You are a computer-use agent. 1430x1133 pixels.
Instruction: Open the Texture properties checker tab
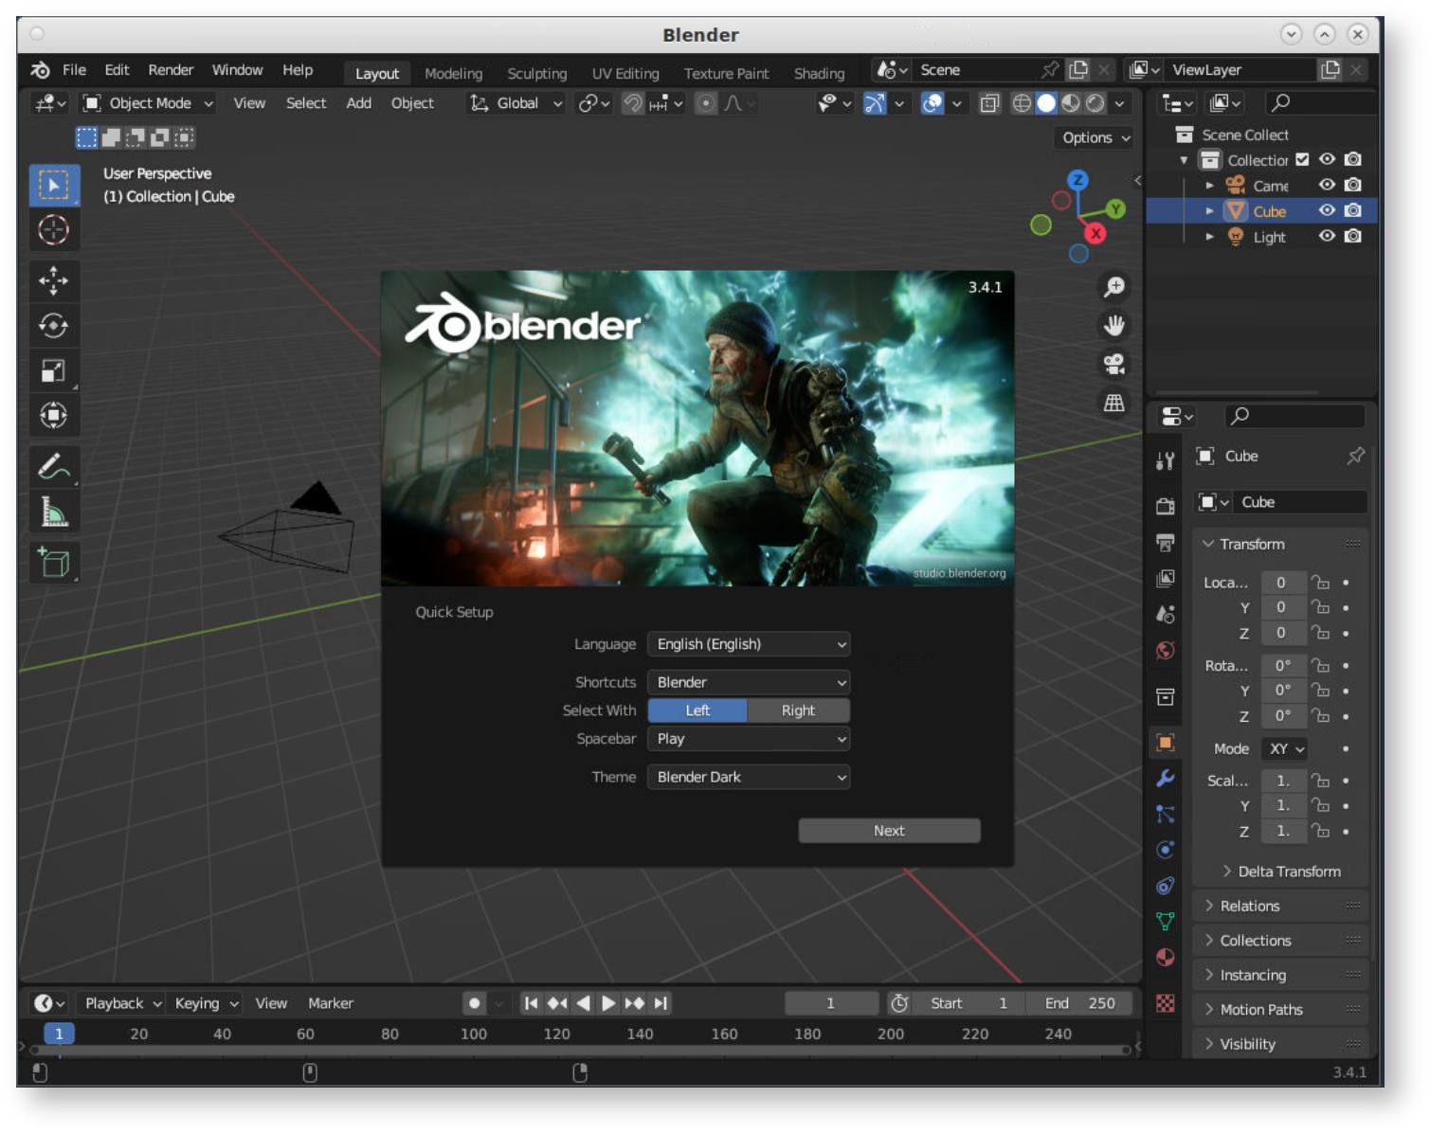[x=1166, y=1002]
